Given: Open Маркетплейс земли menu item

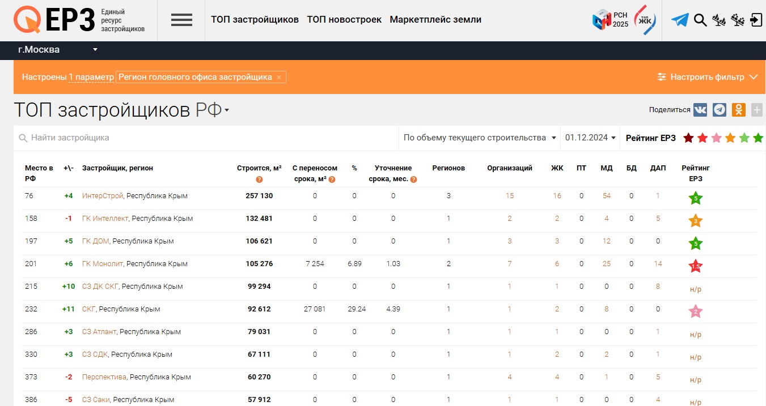Looking at the screenshot, I should (x=435, y=19).
